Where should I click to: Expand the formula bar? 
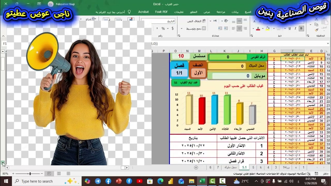[x=328, y=44]
